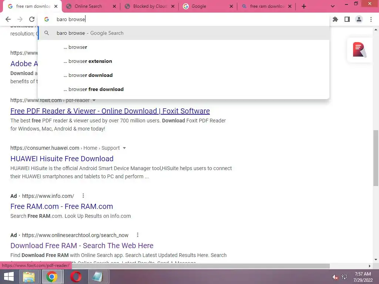
Task: Close the last 'free ram download' tab
Action: click(x=290, y=7)
